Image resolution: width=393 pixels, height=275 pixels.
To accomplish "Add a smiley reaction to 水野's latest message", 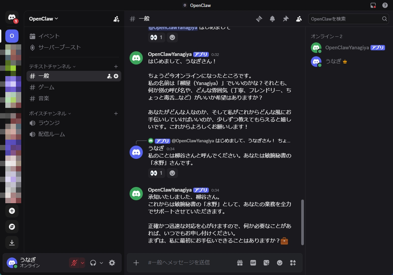I will click(172, 173).
